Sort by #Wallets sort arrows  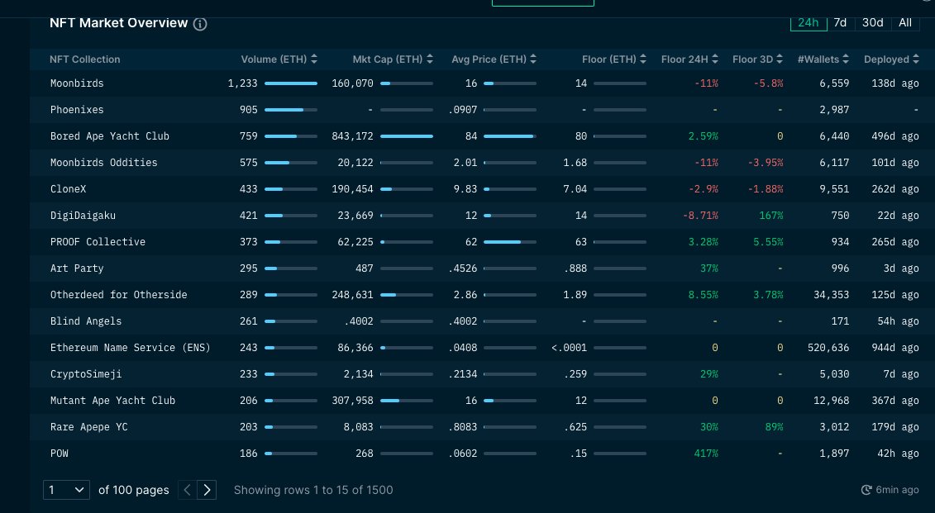(x=846, y=59)
